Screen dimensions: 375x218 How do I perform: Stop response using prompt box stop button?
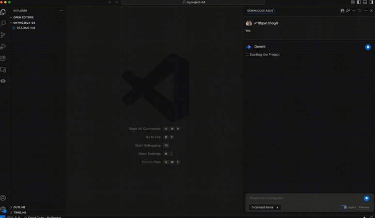tap(367, 198)
